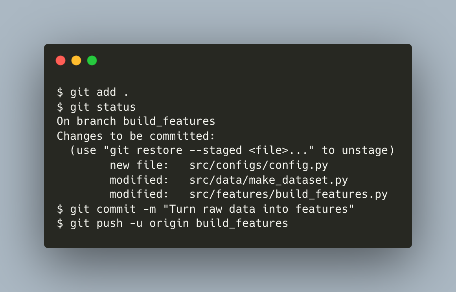The image size is (456, 292).
Task: Select the src/data/make_dataset.py file path
Action: point(268,180)
